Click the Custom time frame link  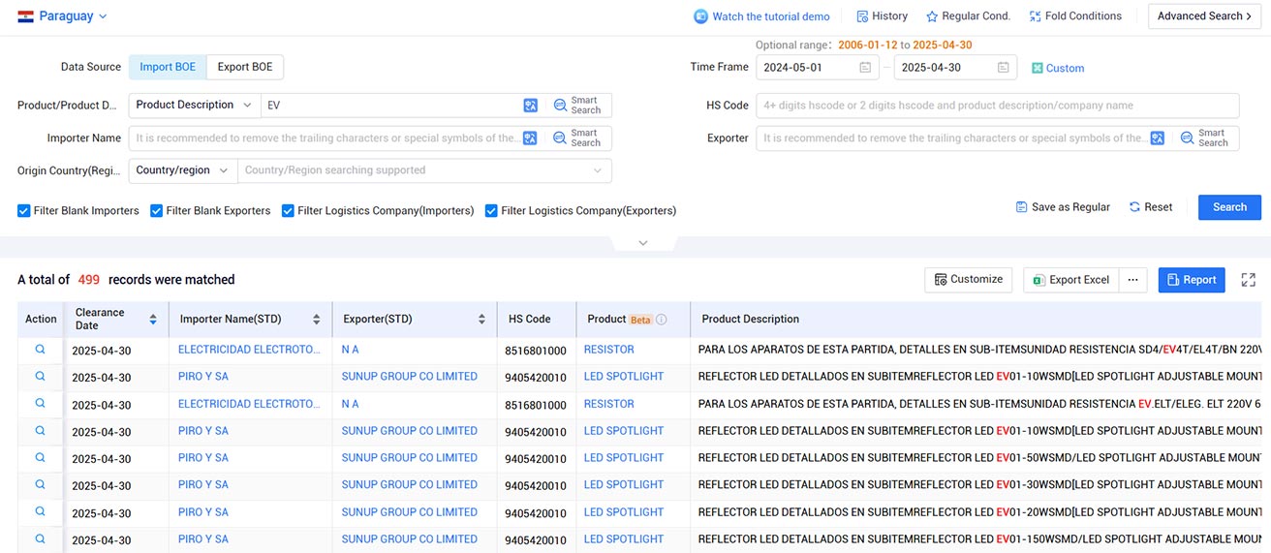coord(1058,69)
